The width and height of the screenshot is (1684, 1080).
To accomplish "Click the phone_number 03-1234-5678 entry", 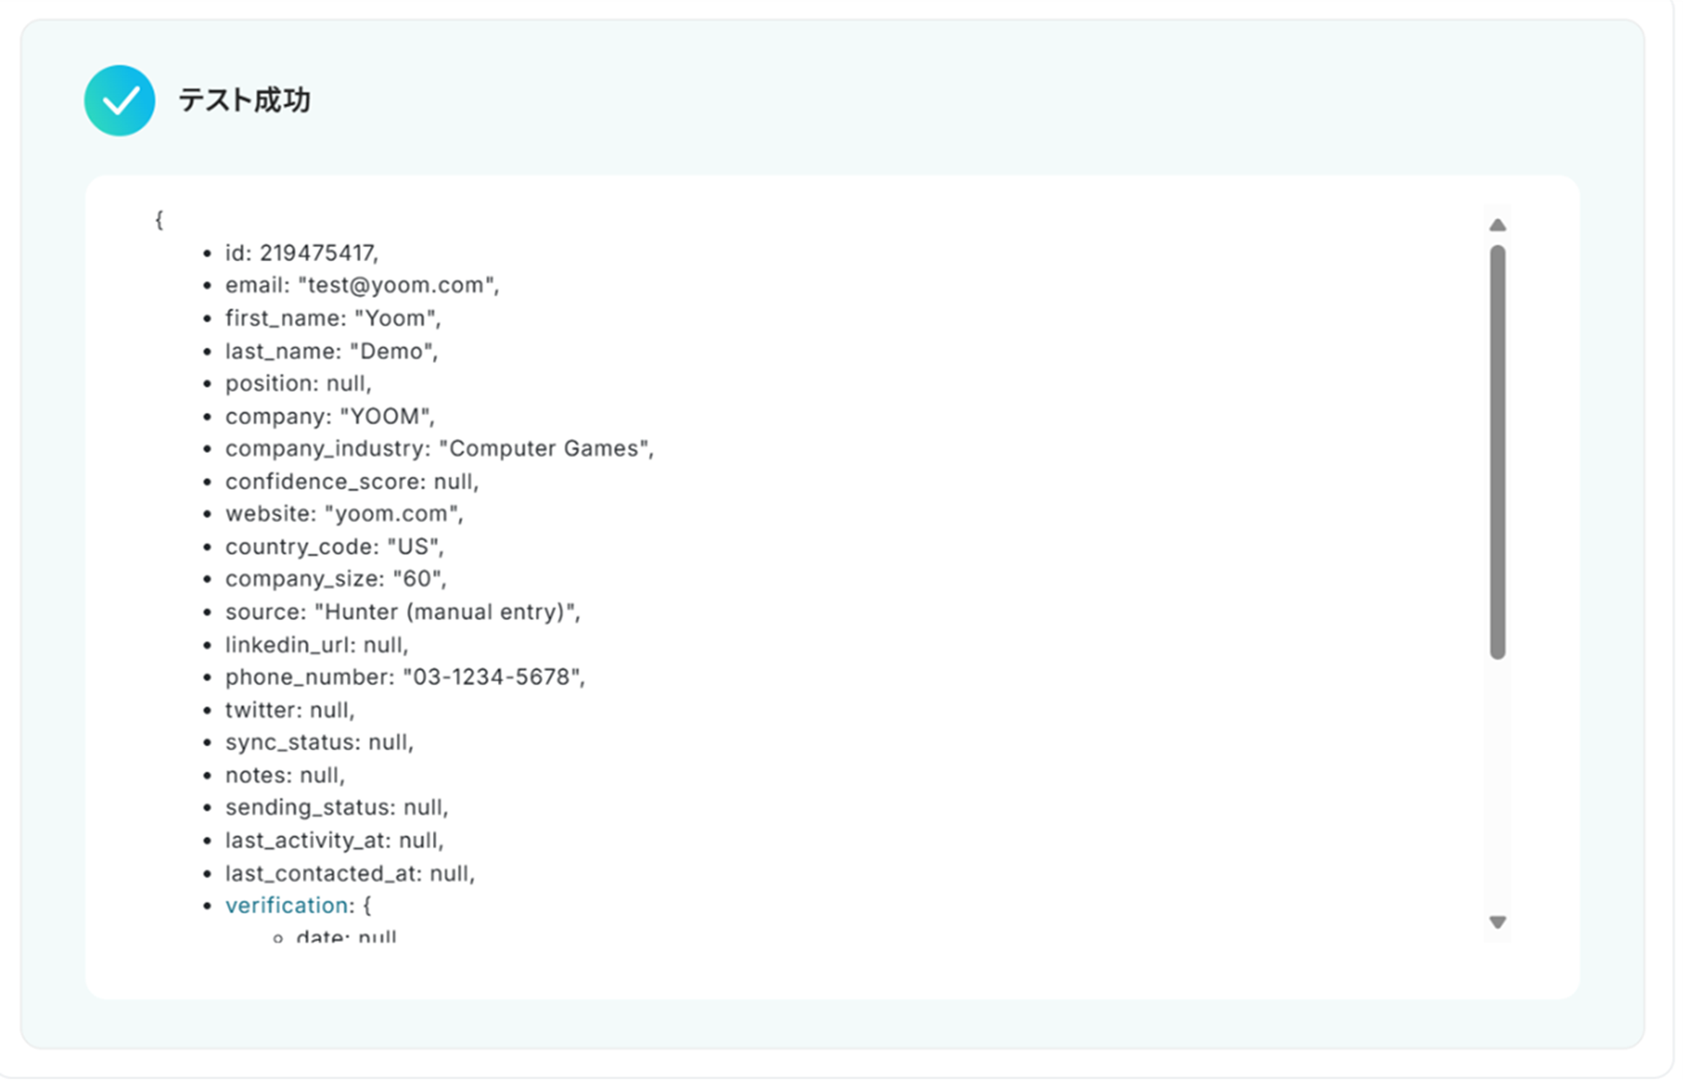I will [404, 677].
